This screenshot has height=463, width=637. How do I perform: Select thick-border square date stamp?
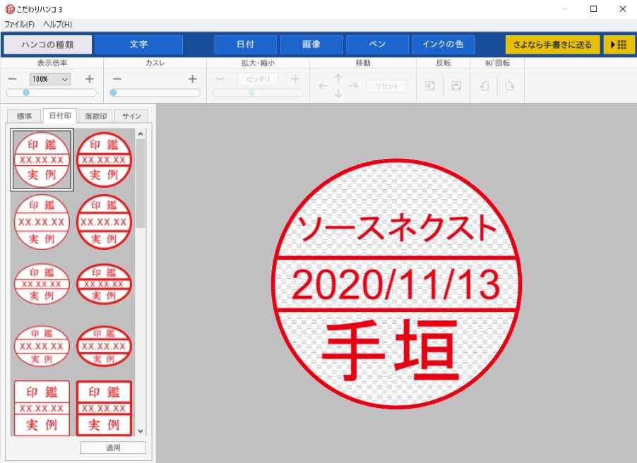click(105, 408)
